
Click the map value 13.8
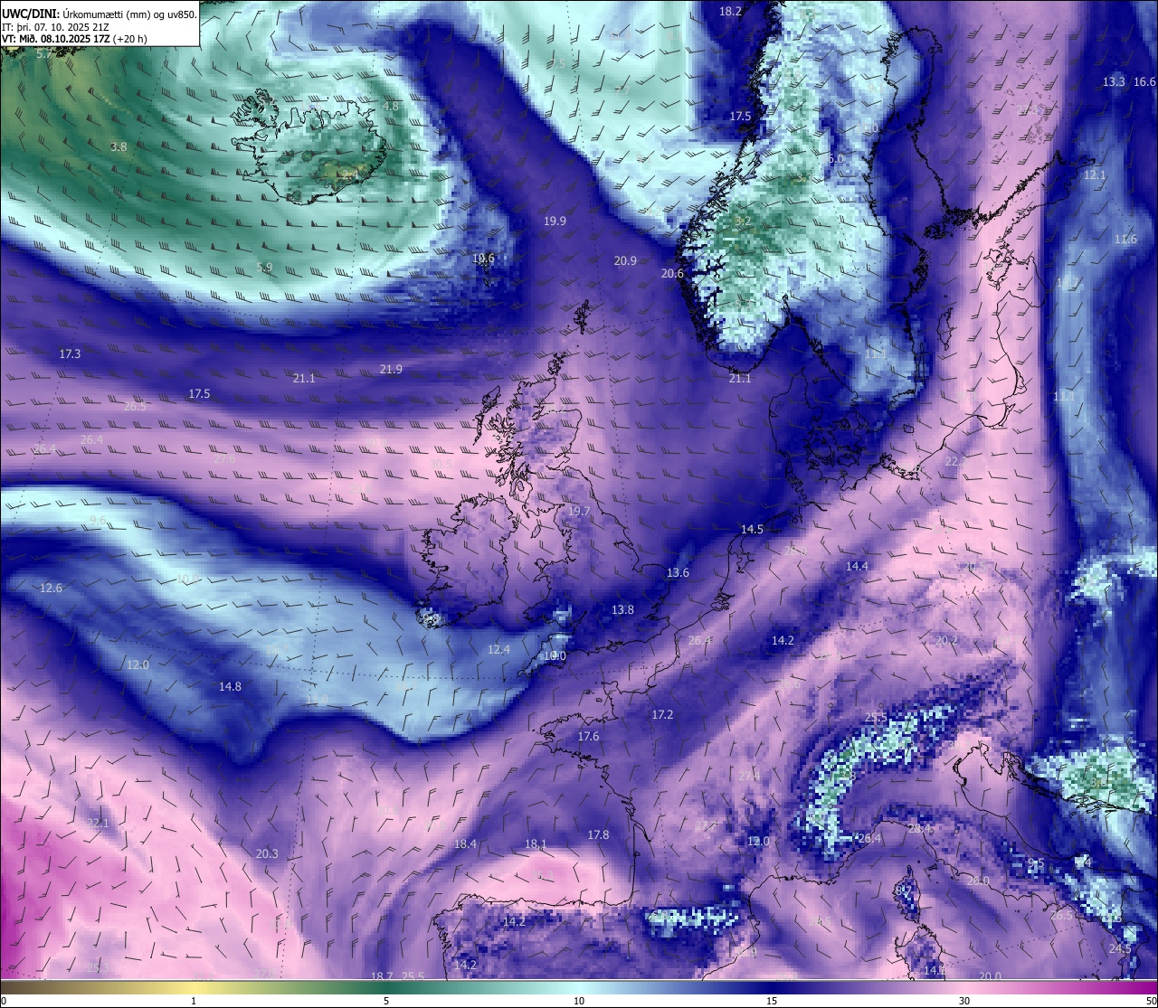pos(622,610)
